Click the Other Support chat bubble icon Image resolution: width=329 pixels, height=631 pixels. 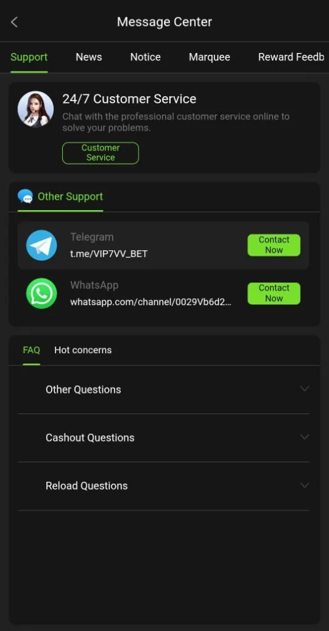(x=25, y=197)
